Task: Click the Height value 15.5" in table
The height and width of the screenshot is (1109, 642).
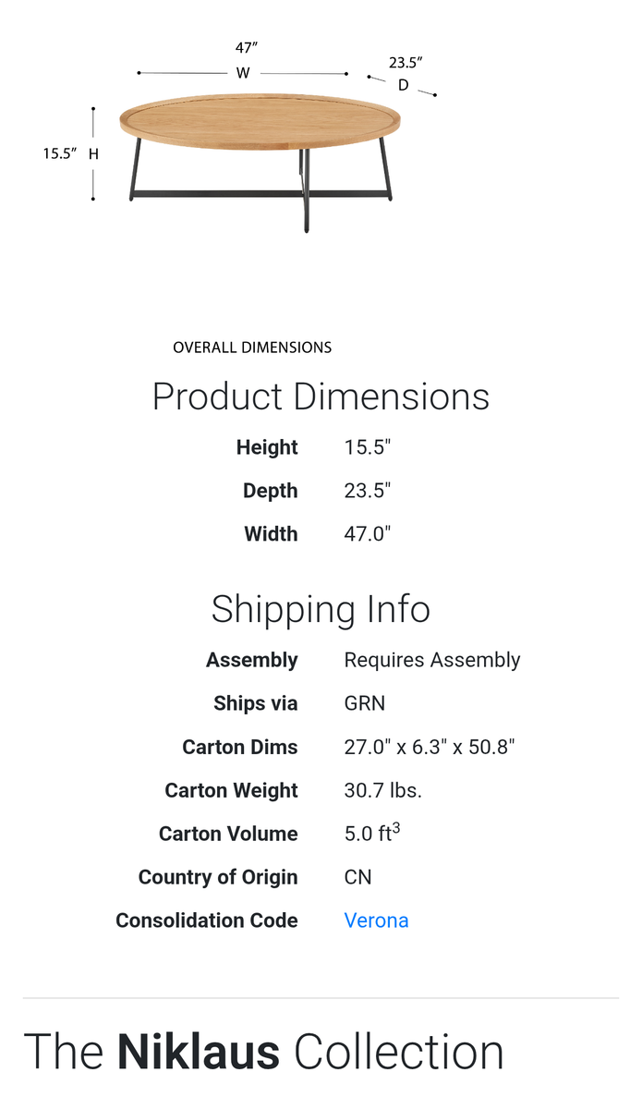Action: pos(368,447)
